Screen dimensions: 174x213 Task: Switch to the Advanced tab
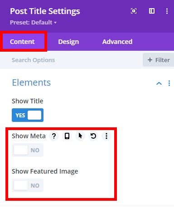(x=117, y=42)
